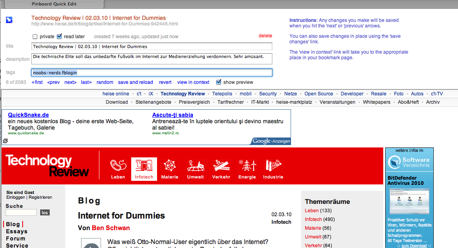Image resolution: width=458 pixels, height=248 pixels.
Task: Open the Archiv nav link
Action: [433, 102]
